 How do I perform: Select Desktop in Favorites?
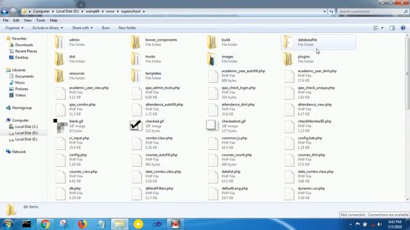pos(21,57)
